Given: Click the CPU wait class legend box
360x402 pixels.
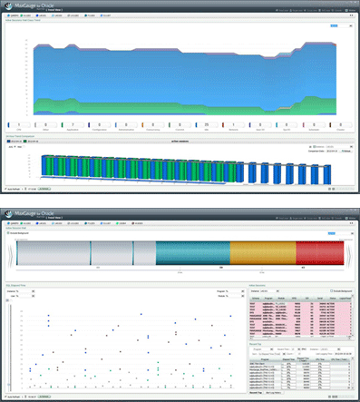Looking at the screenshot, I should click(x=19, y=125).
